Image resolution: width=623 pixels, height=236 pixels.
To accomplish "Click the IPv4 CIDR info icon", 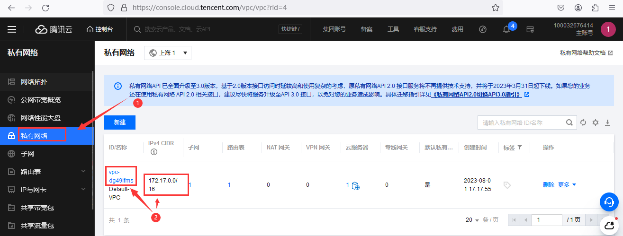I will click(x=153, y=152).
